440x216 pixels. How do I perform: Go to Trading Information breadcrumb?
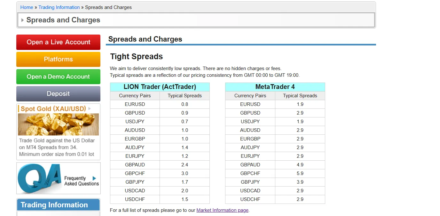coord(59,7)
